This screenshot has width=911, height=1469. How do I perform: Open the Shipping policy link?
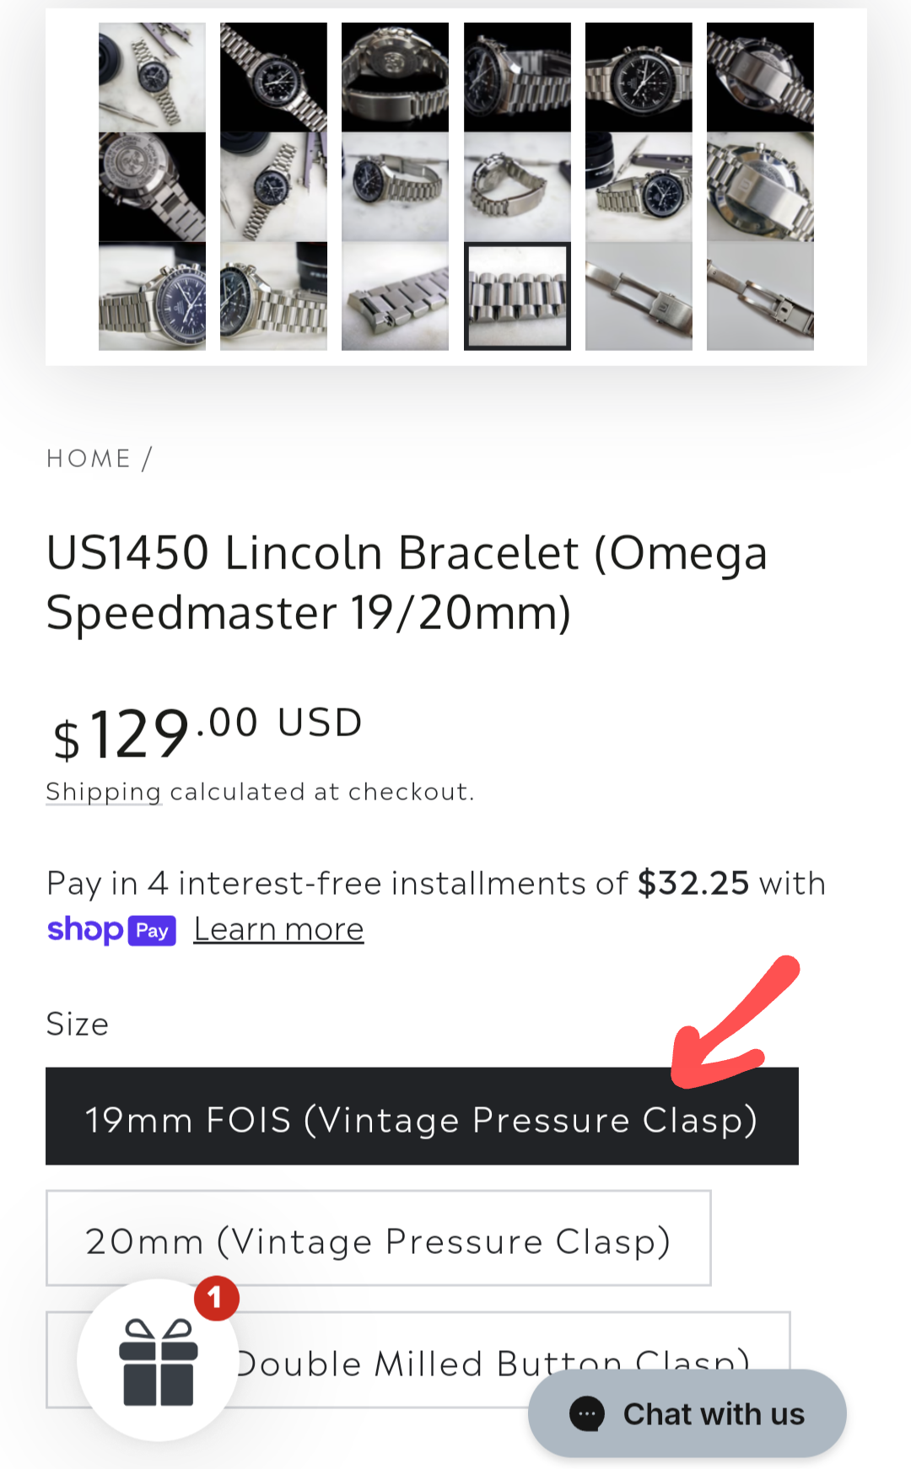point(104,792)
